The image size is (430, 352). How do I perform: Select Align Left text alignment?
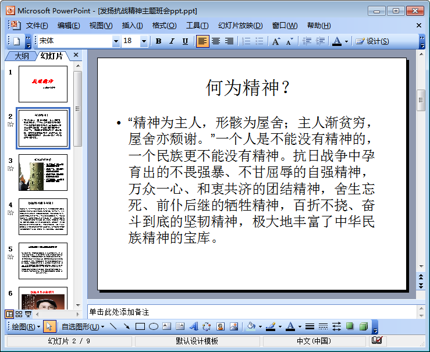(x=202, y=41)
